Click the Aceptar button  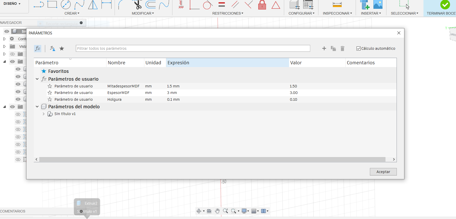click(383, 172)
